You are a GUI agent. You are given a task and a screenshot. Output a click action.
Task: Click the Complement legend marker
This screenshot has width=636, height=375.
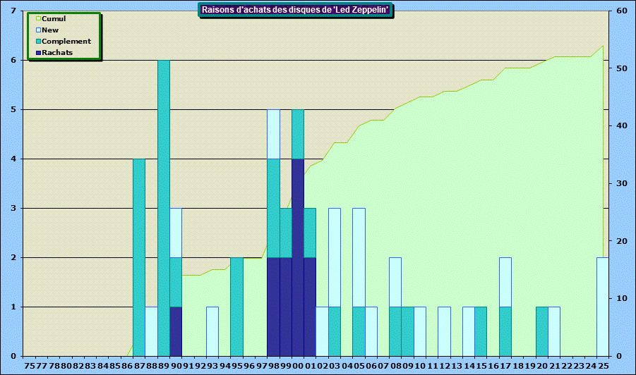click(39, 42)
